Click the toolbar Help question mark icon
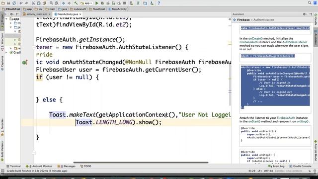This screenshot has height=179, width=318. click(x=159, y=3)
